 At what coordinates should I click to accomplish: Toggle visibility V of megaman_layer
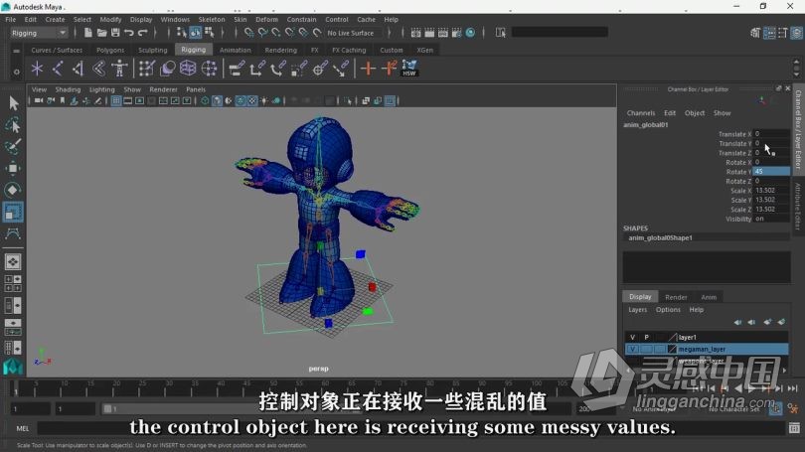(x=632, y=350)
